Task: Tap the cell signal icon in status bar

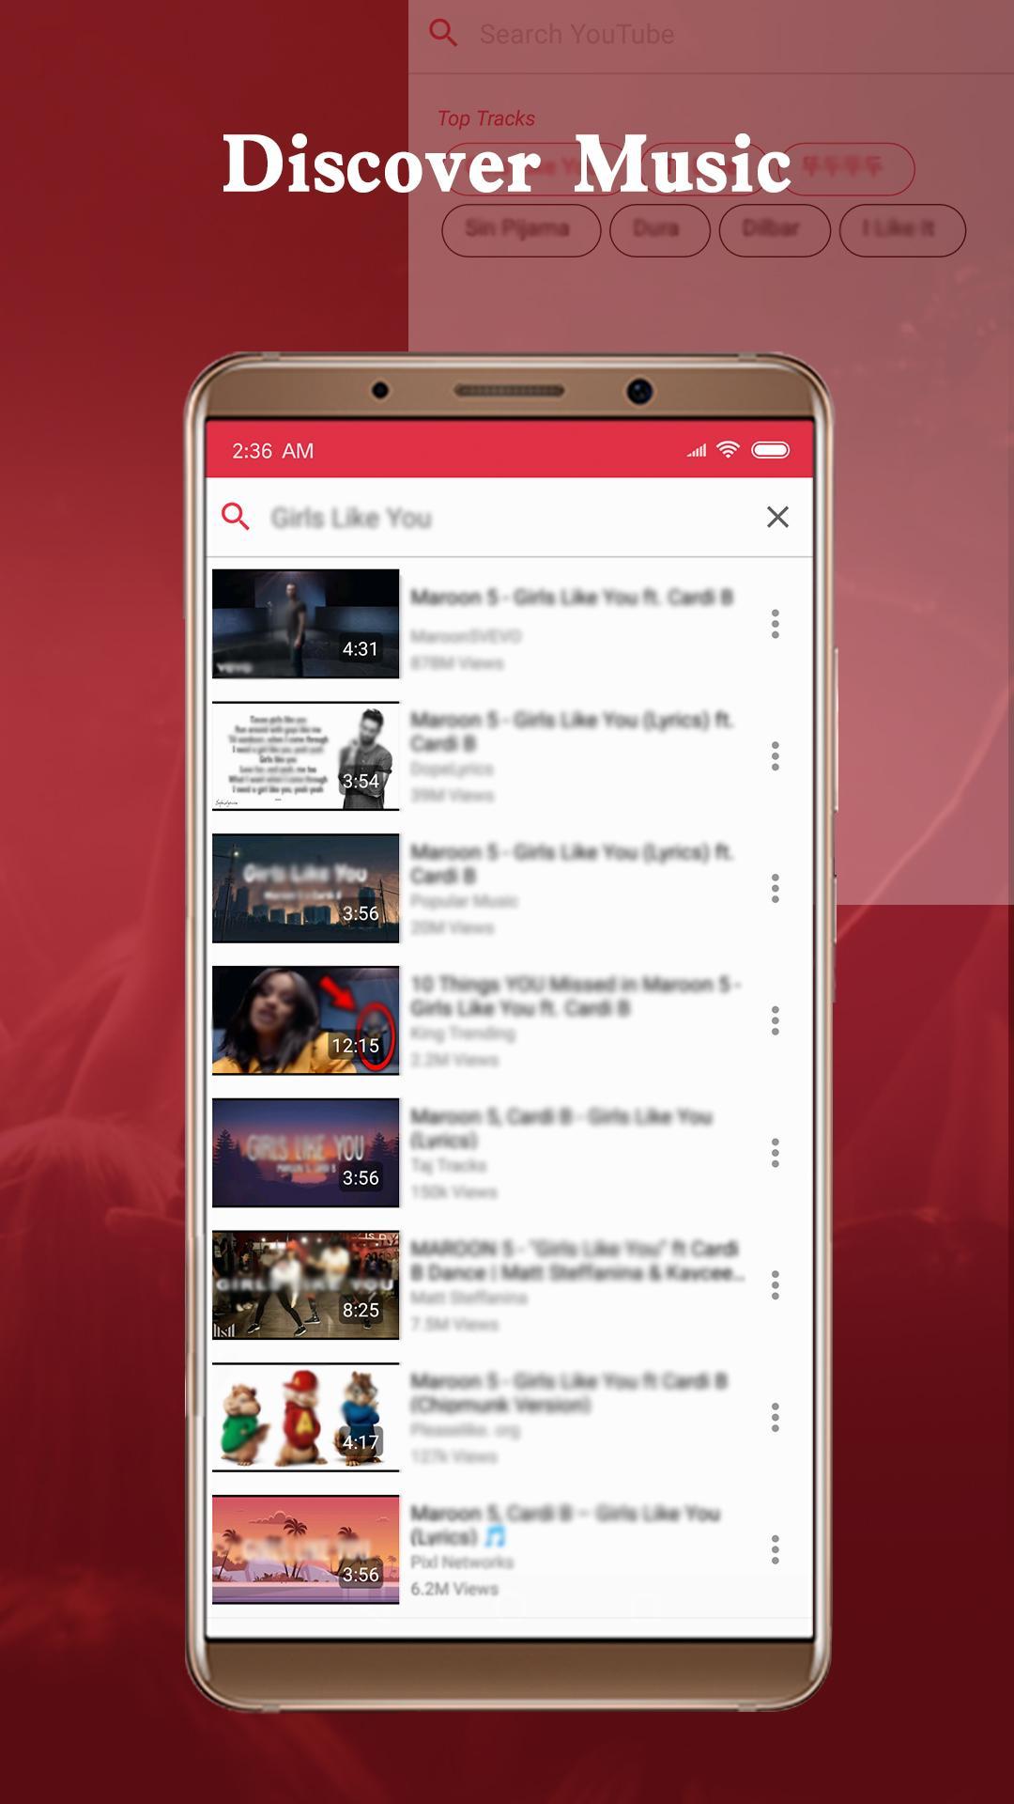Action: [x=697, y=451]
